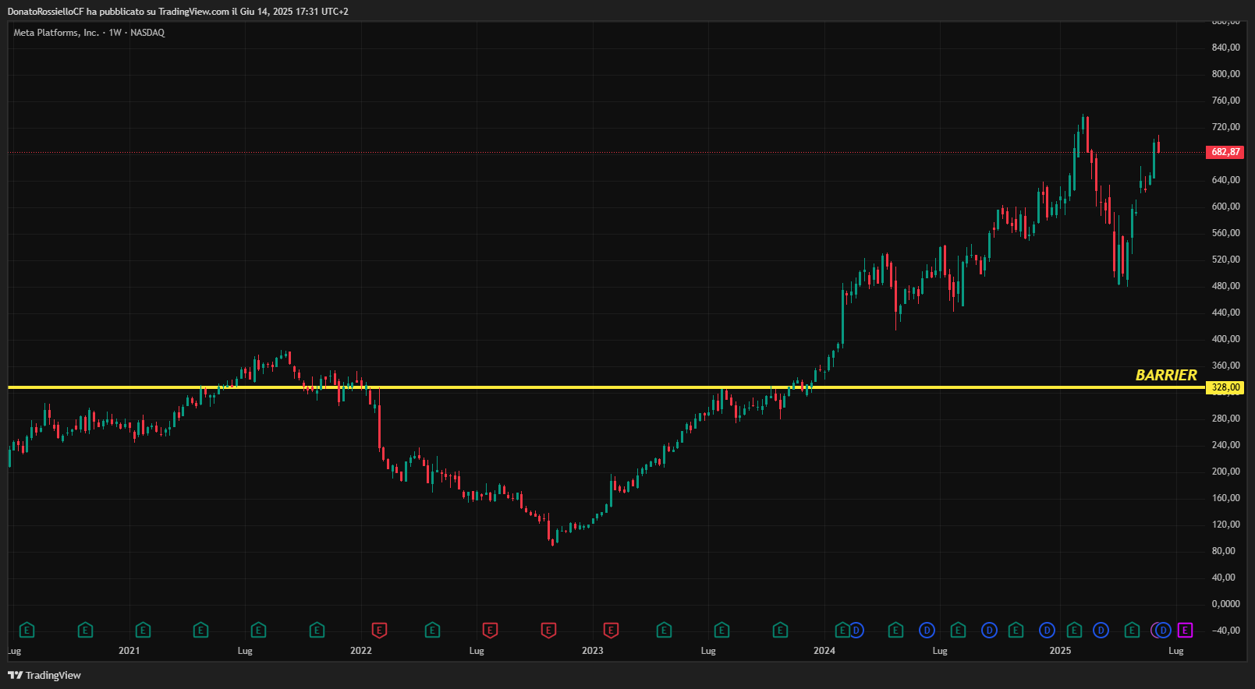Click the −40,00 price axis label
Viewport: 1255px width, 689px height.
point(1225,631)
